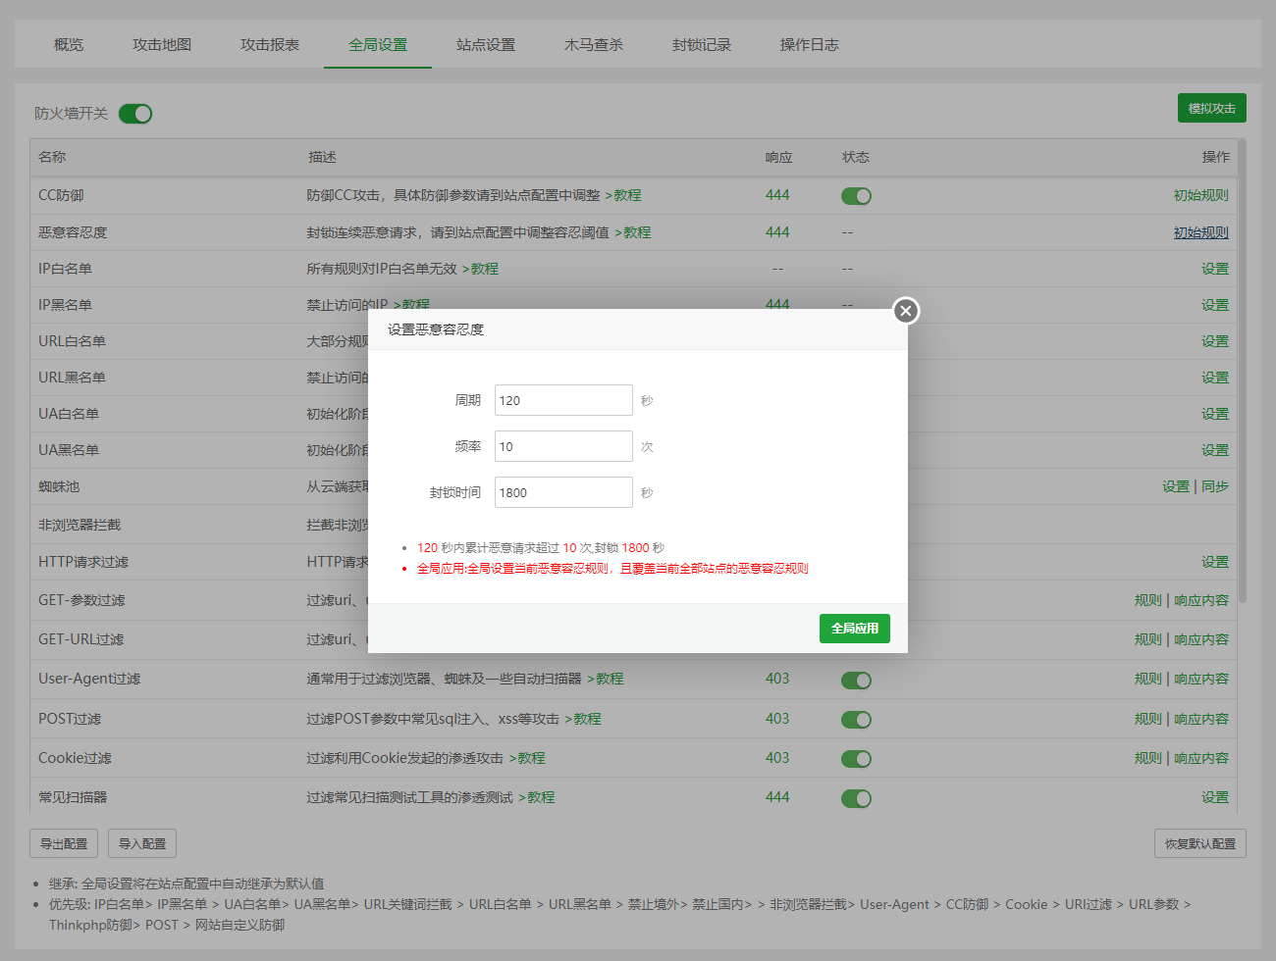Viewport: 1276px width, 961px height.
Task: Click 导入配置 button
Action: (142, 843)
